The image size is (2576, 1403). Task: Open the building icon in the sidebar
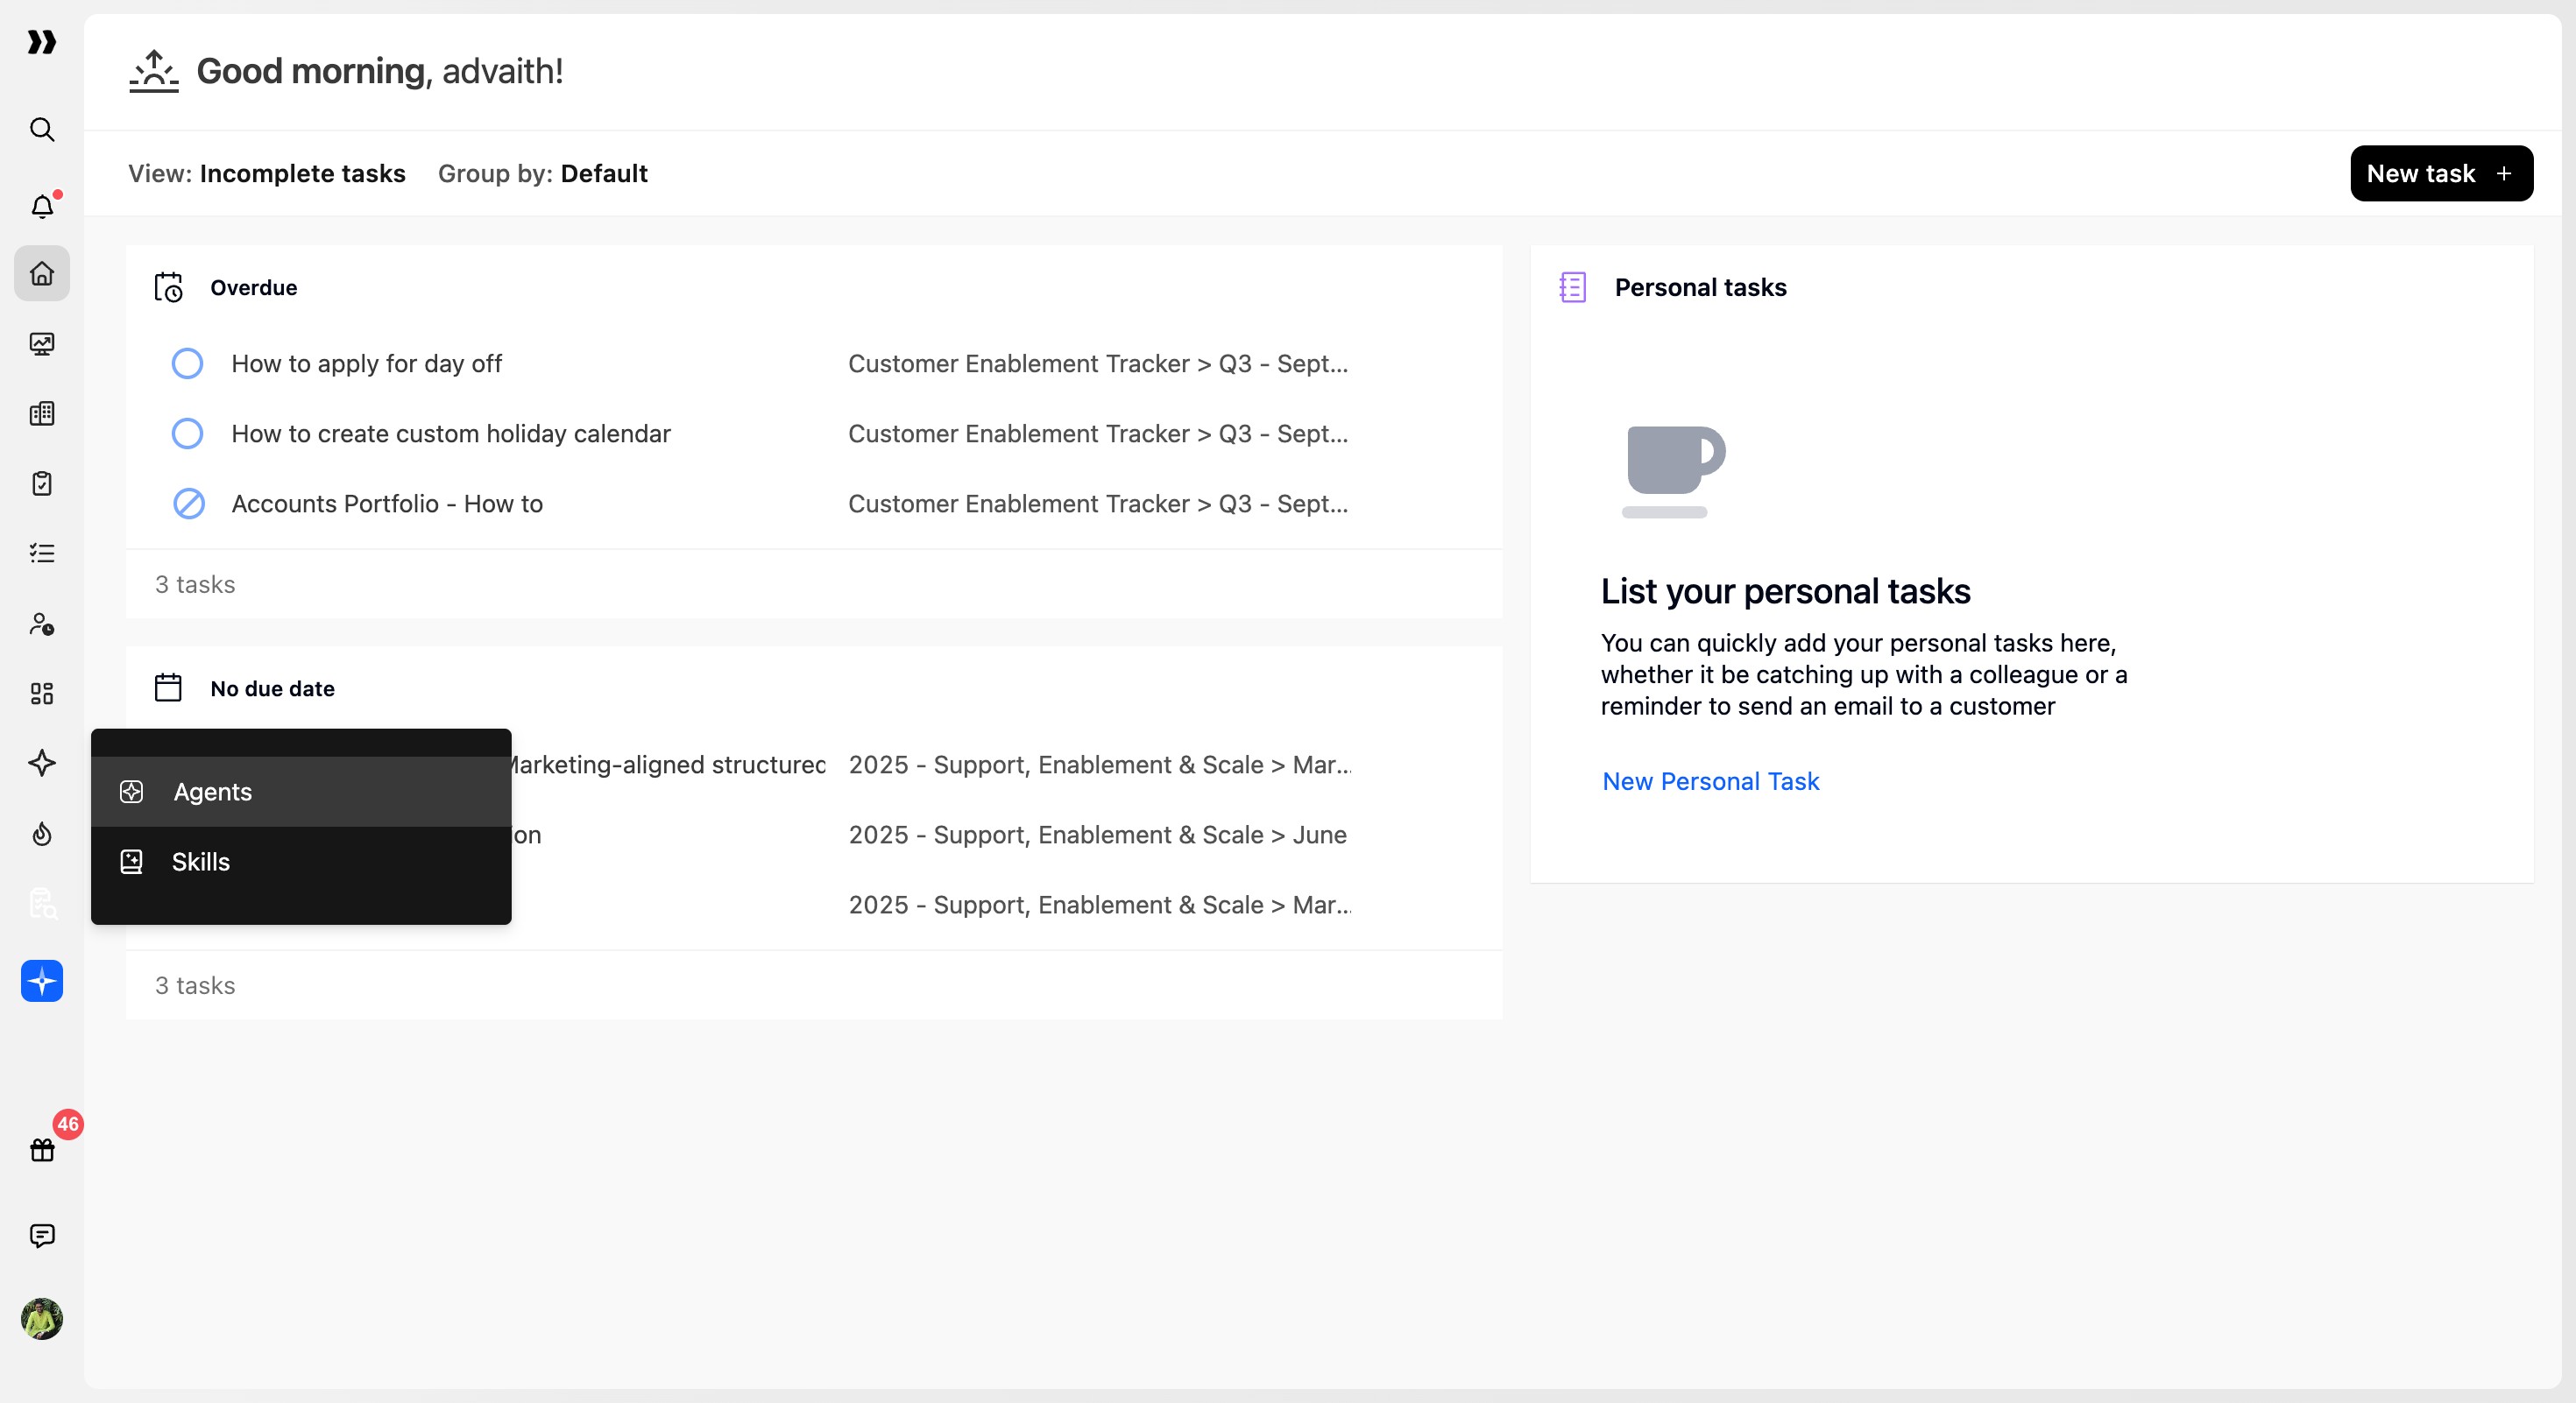pos(42,413)
